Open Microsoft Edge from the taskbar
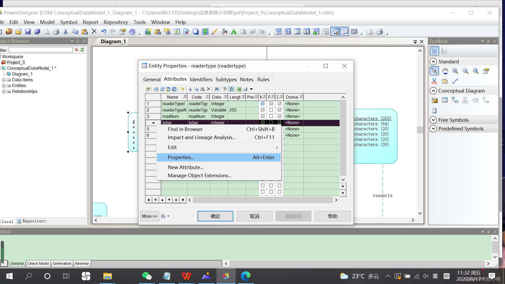The height and width of the screenshot is (284, 505). pos(246,276)
